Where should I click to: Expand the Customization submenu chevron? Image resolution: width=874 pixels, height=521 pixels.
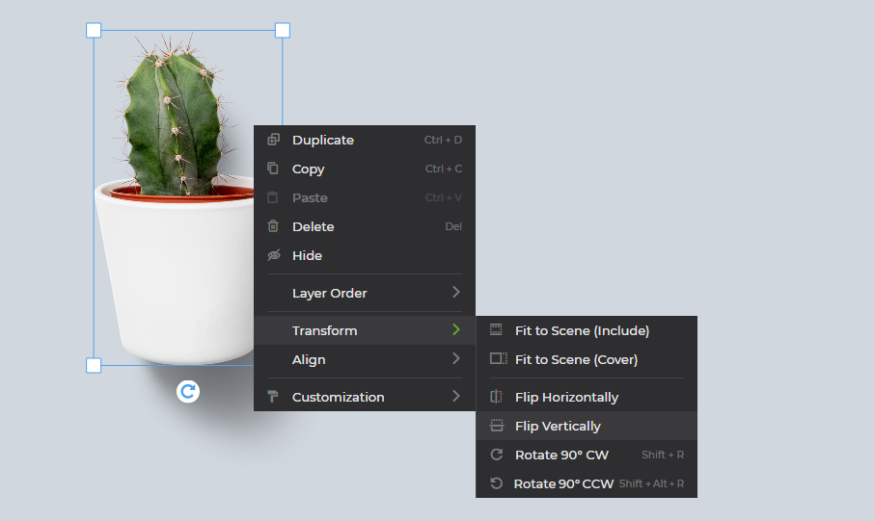tap(456, 396)
